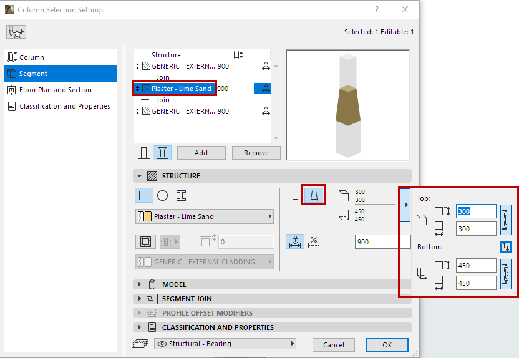Open Plaster - Lime Sand material dropdown
This screenshot has width=519, height=358.
pos(205,216)
